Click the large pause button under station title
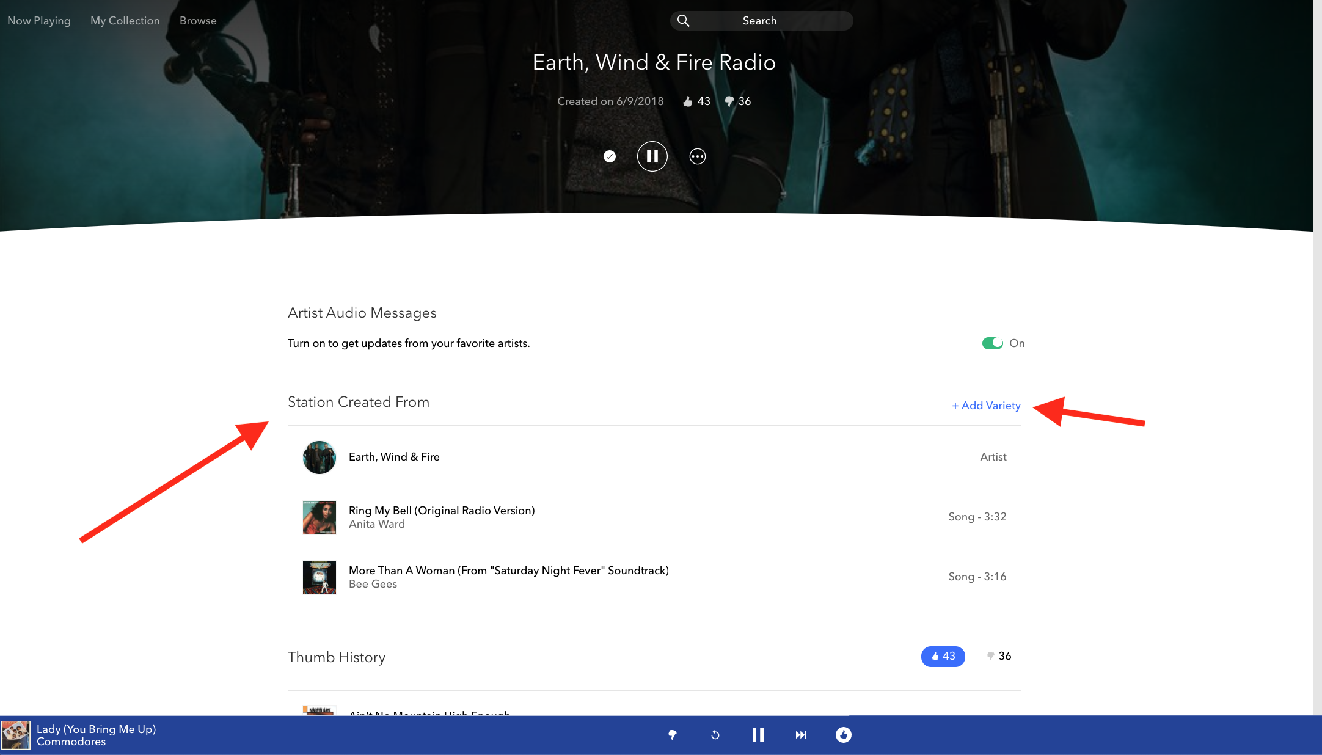Image resolution: width=1322 pixels, height=755 pixels. [652, 156]
